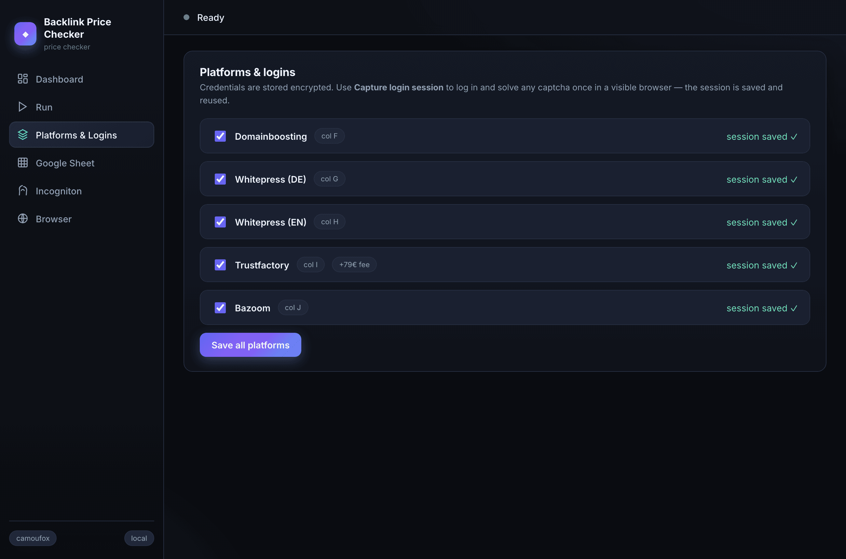Click the price checker subtitle
This screenshot has height=559, width=846.
point(67,47)
